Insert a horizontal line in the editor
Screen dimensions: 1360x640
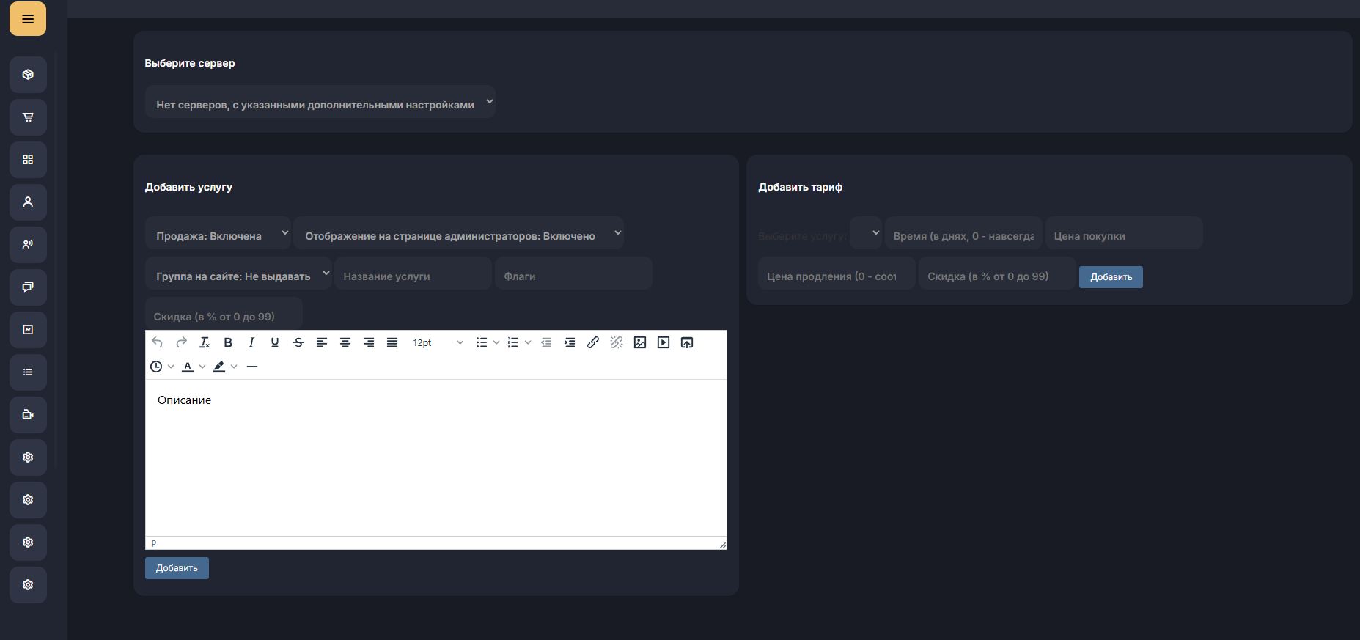[252, 367]
